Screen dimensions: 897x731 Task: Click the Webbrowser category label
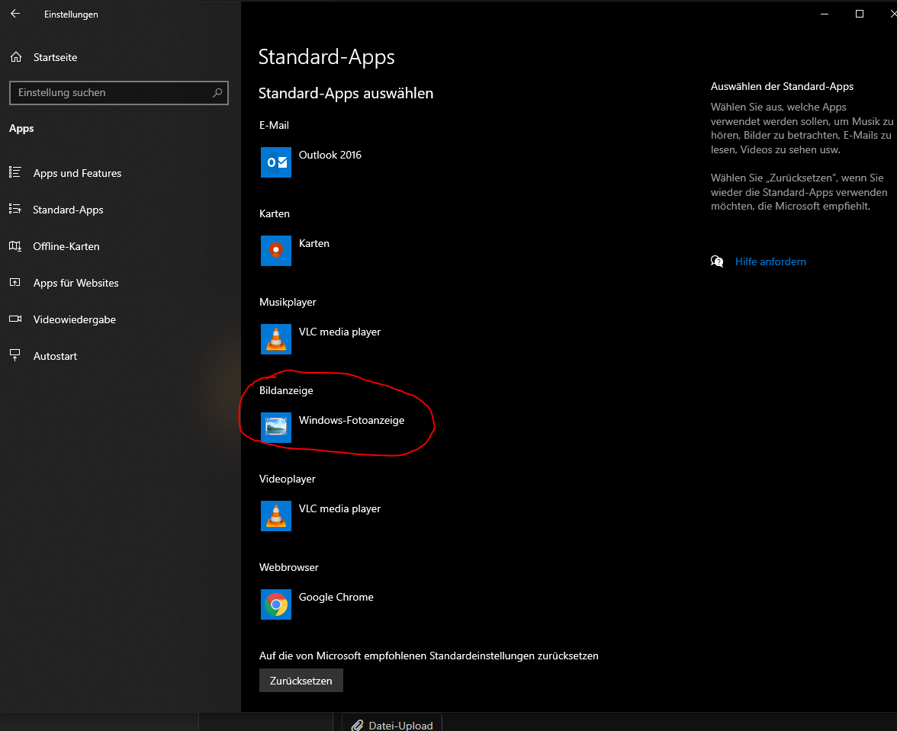pos(289,568)
